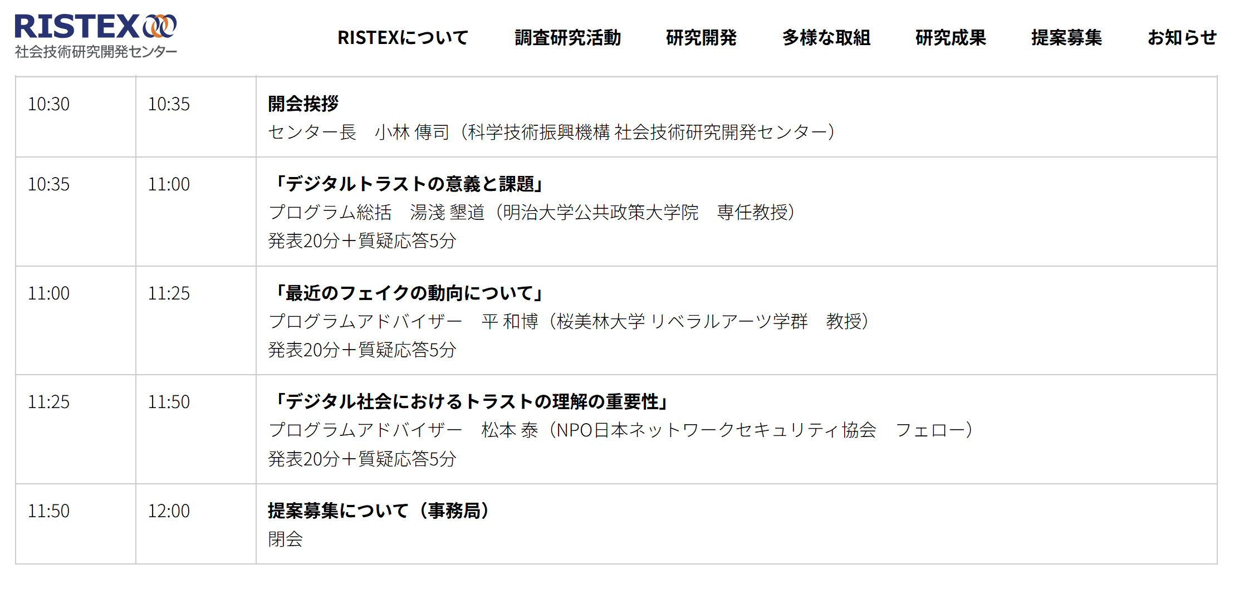Click the 12:00 end time cell
Image resolution: width=1244 pixels, height=589 pixels.
coord(169,511)
